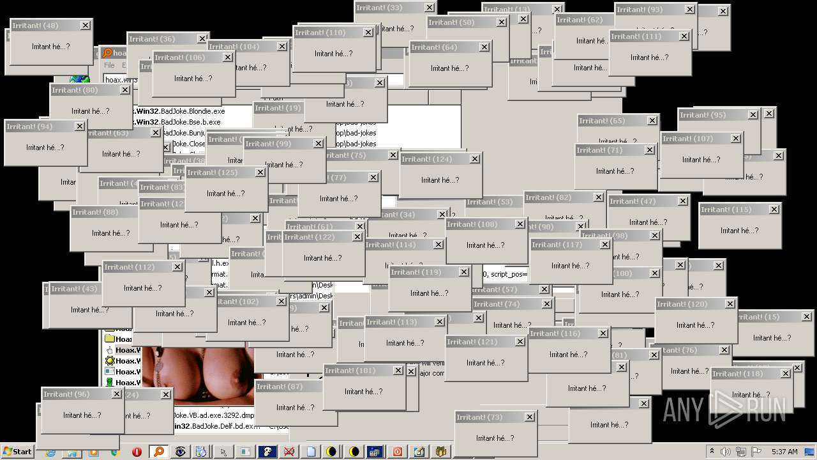Dismiss the Irritant! (94) window
817x460 pixels.
pyautogui.click(x=79, y=126)
